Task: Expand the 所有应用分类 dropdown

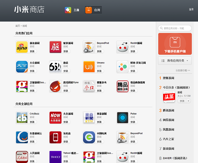Action: pos(175,61)
